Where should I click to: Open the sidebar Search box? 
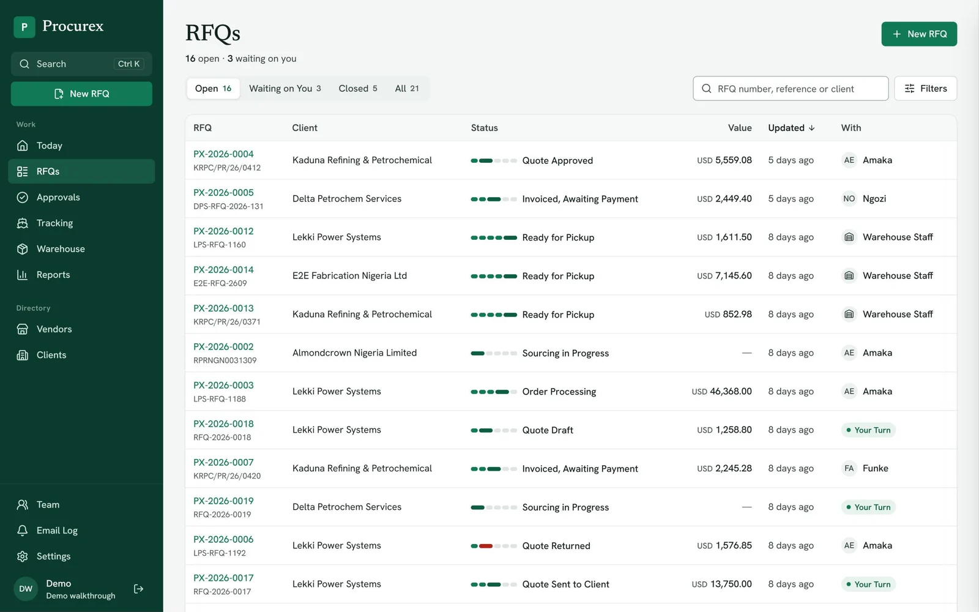pos(81,64)
